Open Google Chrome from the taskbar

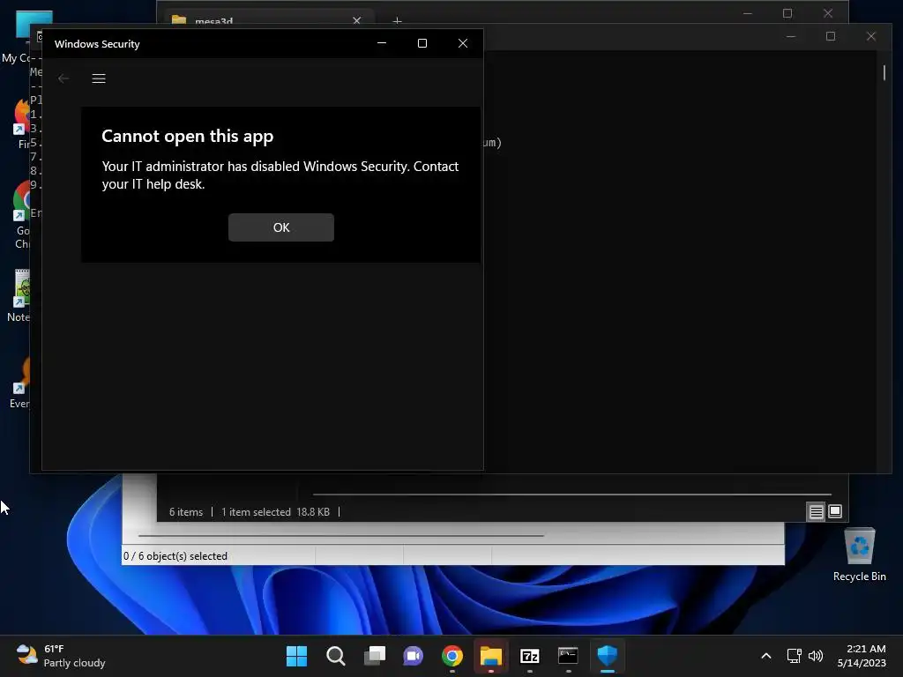point(452,656)
